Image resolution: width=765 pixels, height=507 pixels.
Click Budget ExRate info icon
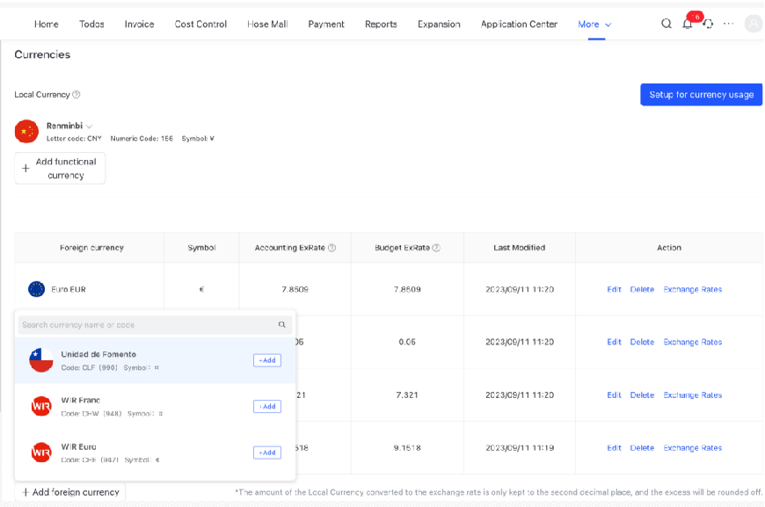[x=436, y=248]
